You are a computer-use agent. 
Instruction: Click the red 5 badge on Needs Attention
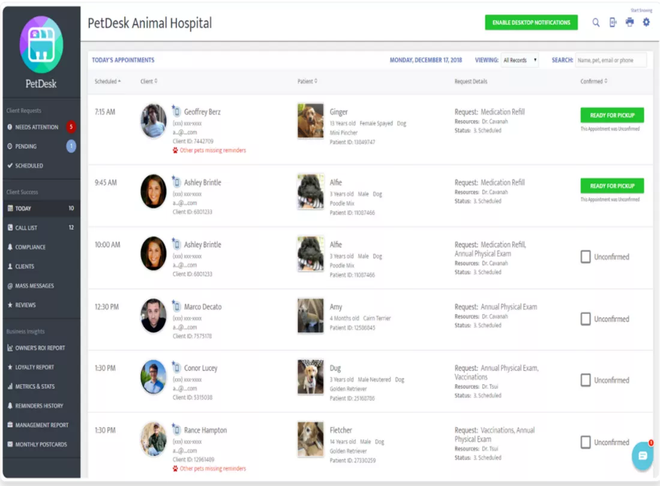point(71,127)
